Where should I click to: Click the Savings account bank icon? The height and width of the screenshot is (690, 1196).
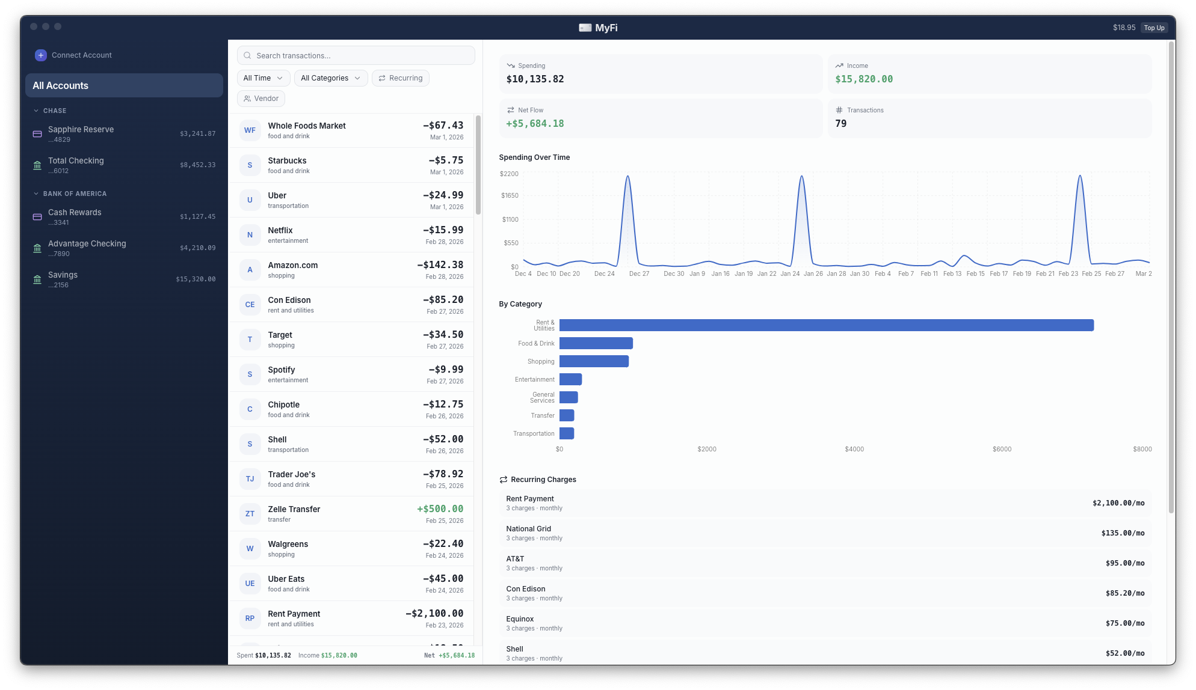(x=37, y=279)
